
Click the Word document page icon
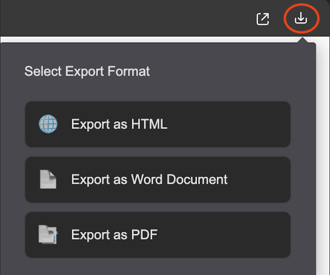(48, 179)
